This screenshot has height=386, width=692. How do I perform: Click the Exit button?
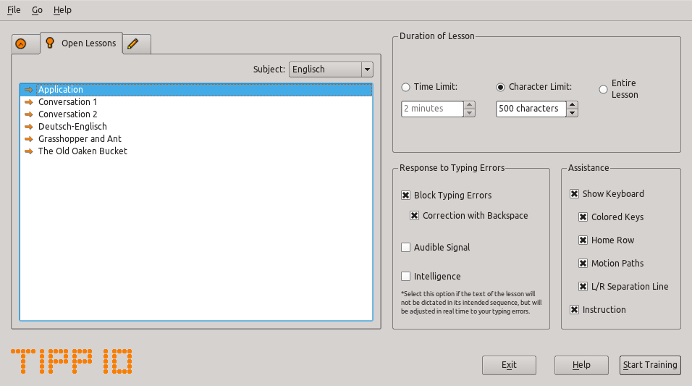pos(509,365)
